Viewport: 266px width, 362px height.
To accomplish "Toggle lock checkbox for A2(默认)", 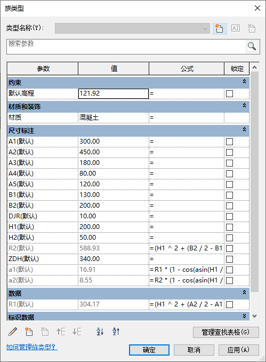I will pyautogui.click(x=229, y=152).
